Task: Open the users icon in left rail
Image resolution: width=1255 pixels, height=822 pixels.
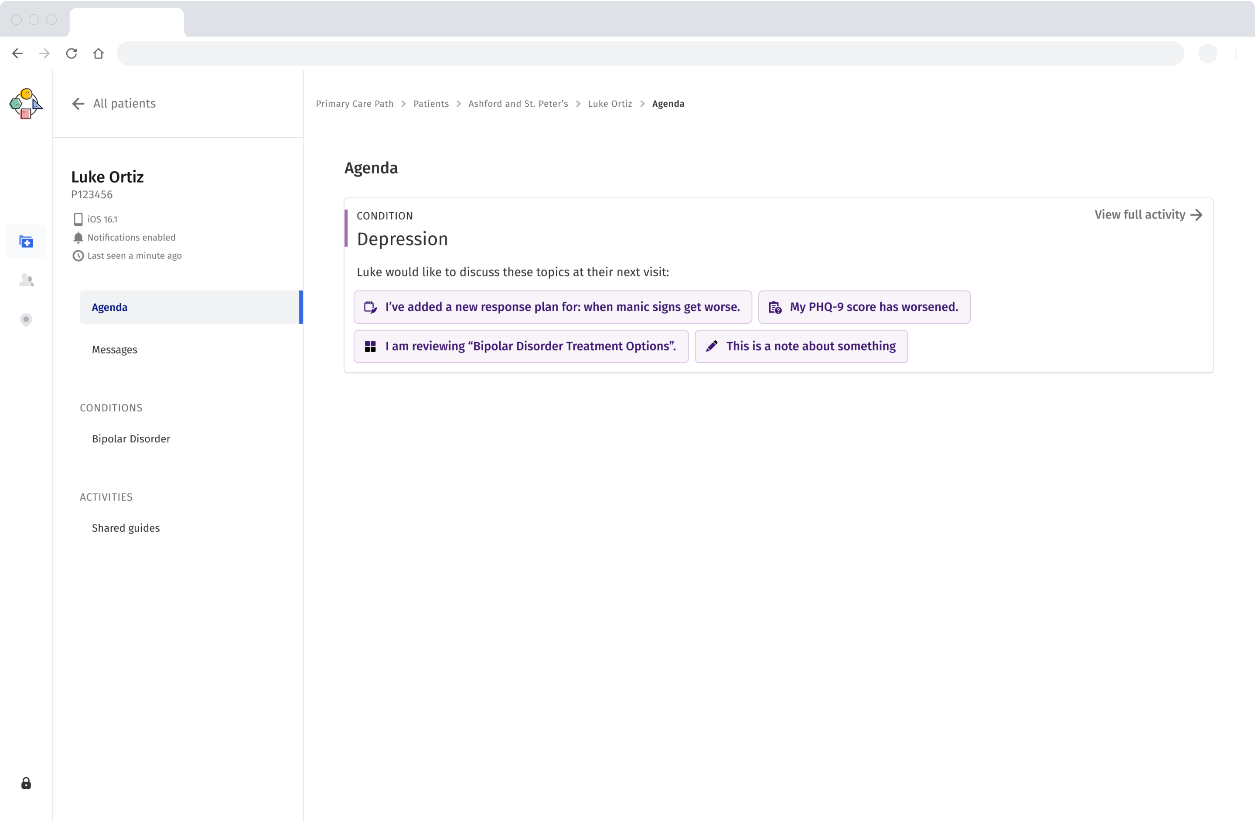Action: point(26,280)
